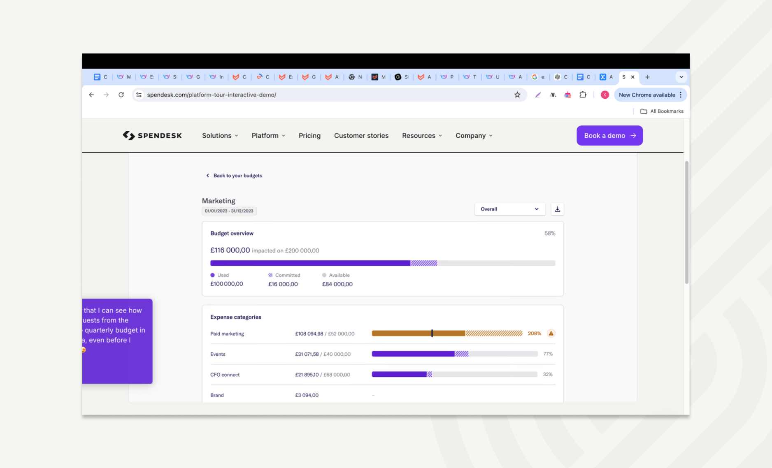The width and height of the screenshot is (772, 468).
Task: Download the Marketing budget report
Action: [557, 209]
